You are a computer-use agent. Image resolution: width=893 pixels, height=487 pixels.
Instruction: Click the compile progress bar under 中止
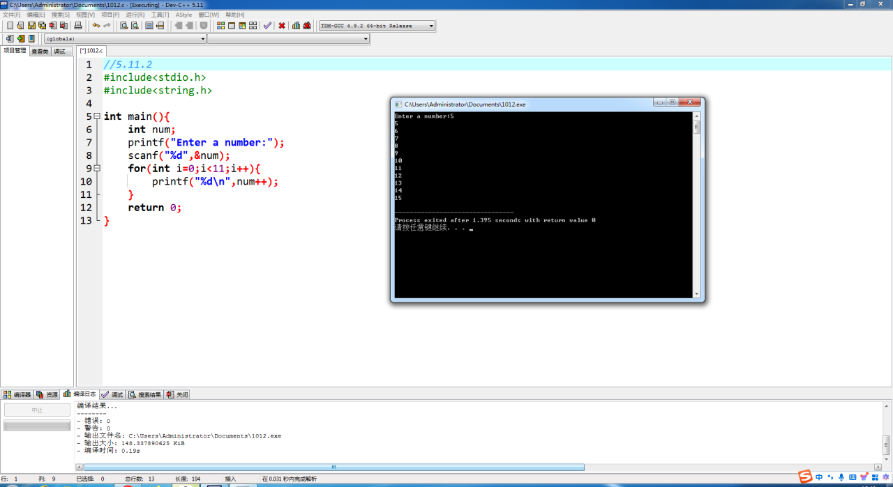(x=37, y=425)
